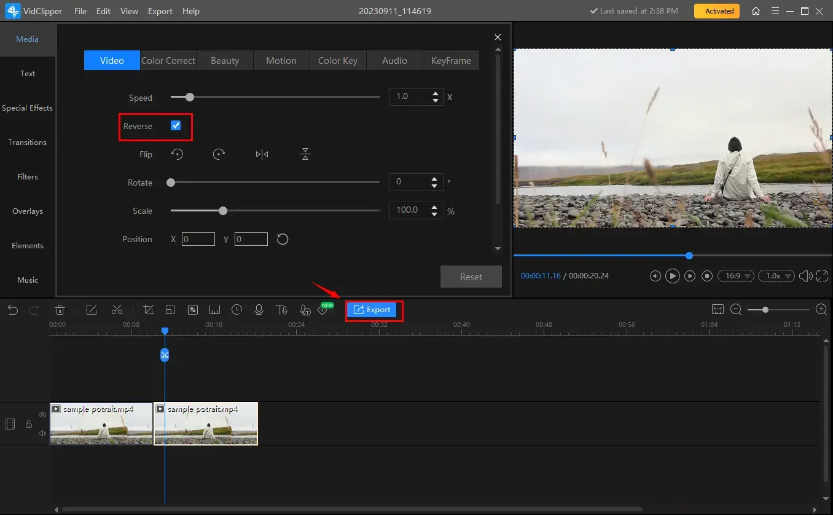Open the File menu
Viewport: 833px width, 515px height.
[80, 11]
